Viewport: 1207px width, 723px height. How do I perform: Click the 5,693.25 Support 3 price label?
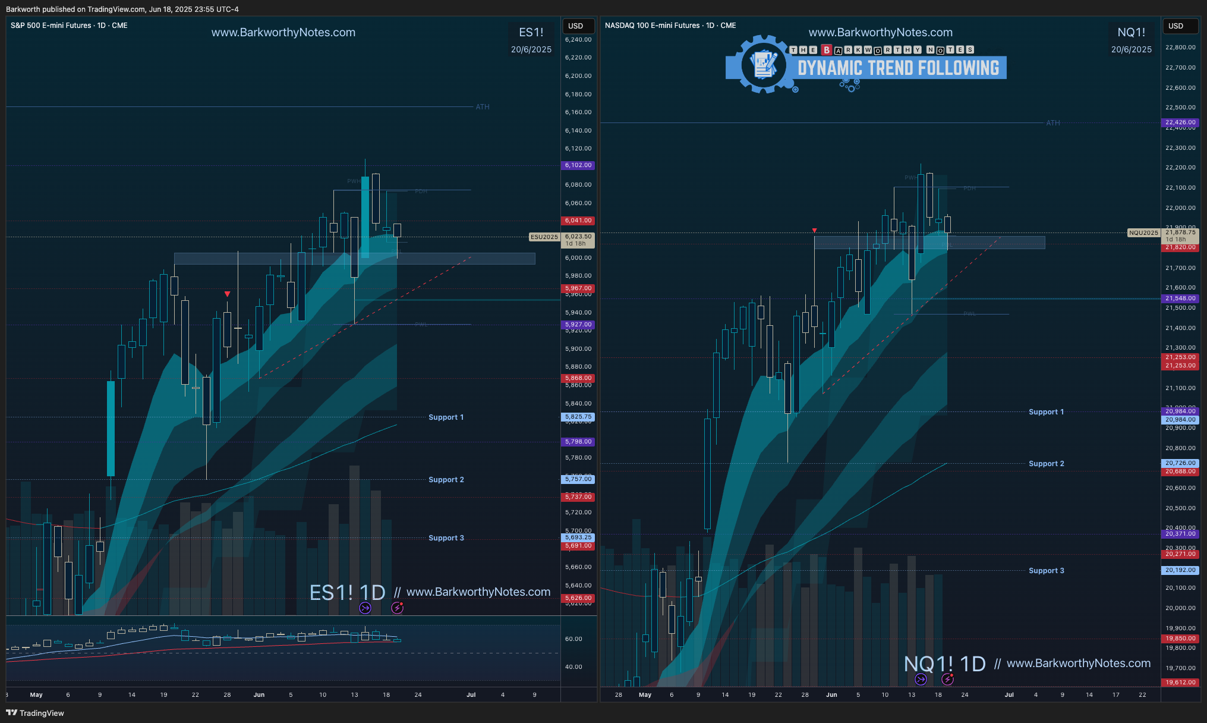coord(578,537)
